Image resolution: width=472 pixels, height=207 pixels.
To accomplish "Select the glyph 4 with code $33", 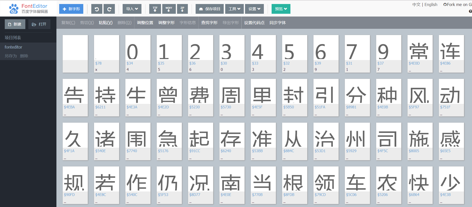I will pos(263,54).
